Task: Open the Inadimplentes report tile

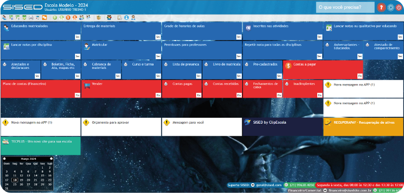Action: tap(303, 89)
